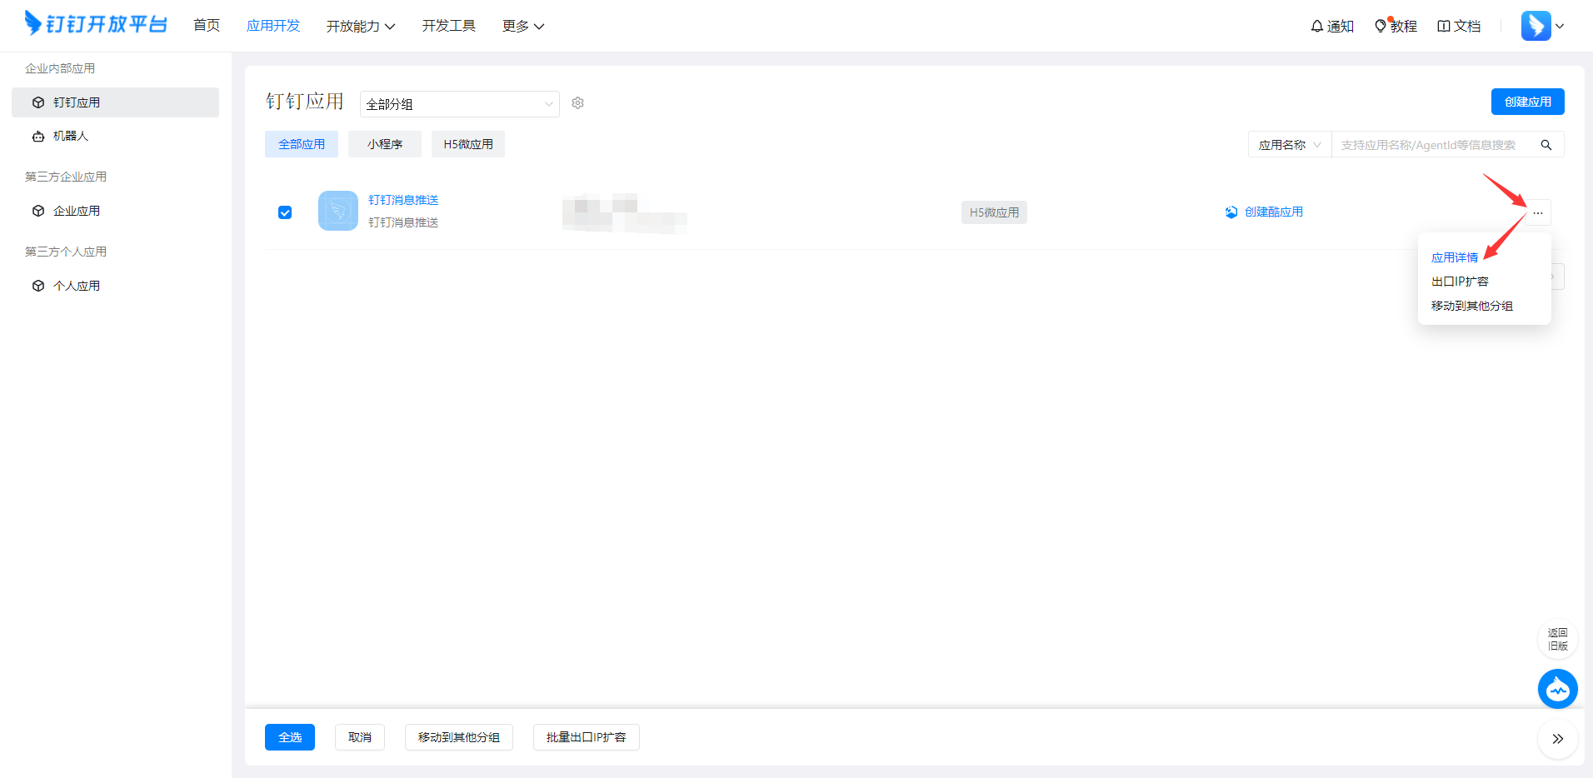This screenshot has width=1593, height=778.
Task: Uncheck the 钉钉消息推送 app checkbox
Action: coord(285,212)
